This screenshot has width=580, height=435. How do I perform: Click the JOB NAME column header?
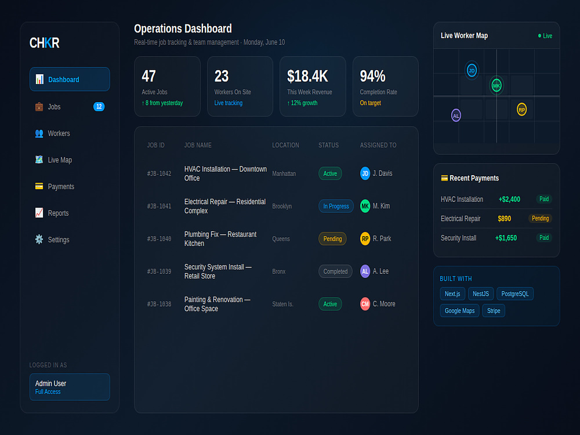tap(198, 145)
